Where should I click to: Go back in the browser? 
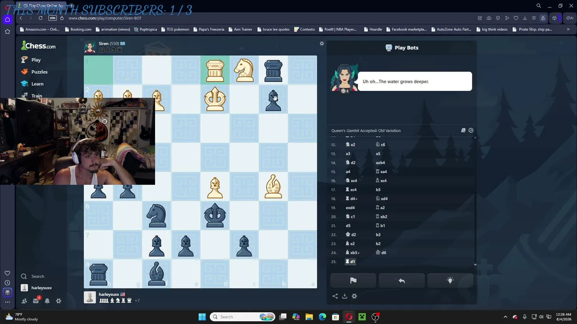pyautogui.click(x=21, y=18)
